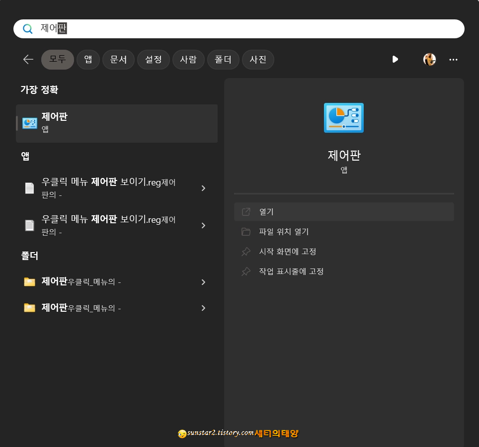Go back using the left arrow
The width and height of the screenshot is (479, 447).
[28, 59]
